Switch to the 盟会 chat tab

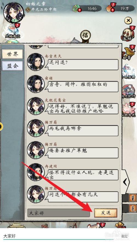click(x=12, y=66)
